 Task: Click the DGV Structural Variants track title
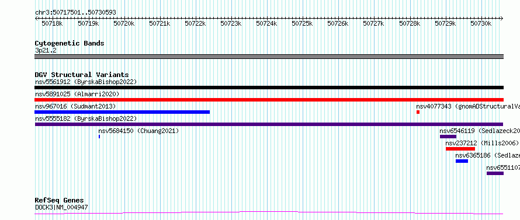82,75
